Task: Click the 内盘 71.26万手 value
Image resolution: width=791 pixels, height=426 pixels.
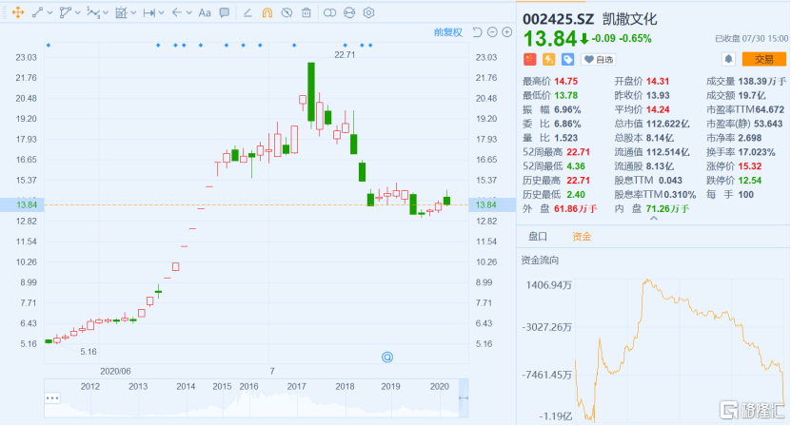Action: [x=667, y=208]
